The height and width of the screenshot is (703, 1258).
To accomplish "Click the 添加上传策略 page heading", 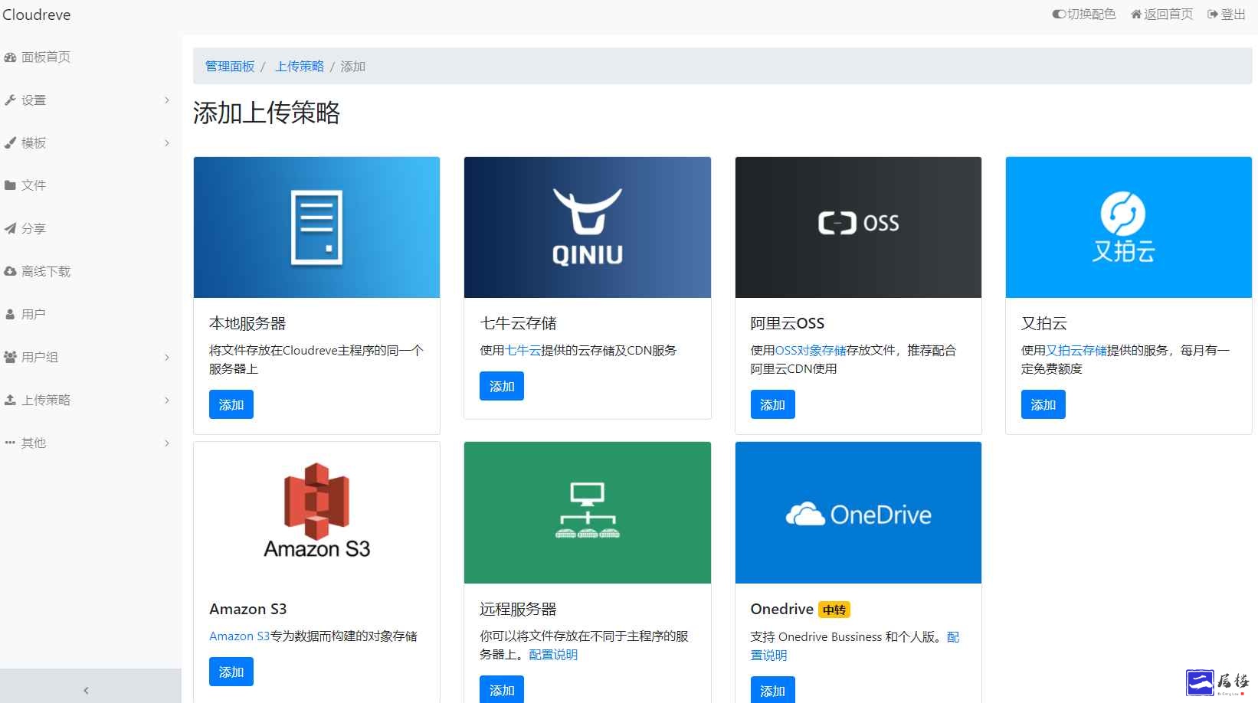I will tap(267, 113).
